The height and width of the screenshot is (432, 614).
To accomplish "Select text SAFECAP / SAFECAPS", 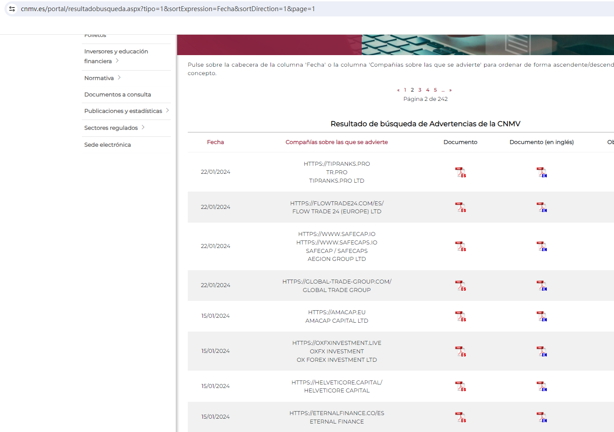I will 337,251.
